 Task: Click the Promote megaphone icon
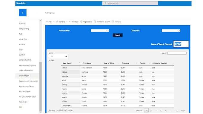70,22
